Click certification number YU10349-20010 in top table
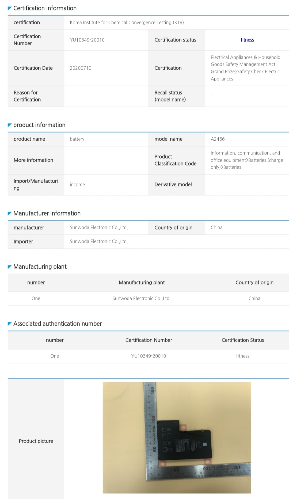Viewport: 289px width, 499px height. point(87,40)
